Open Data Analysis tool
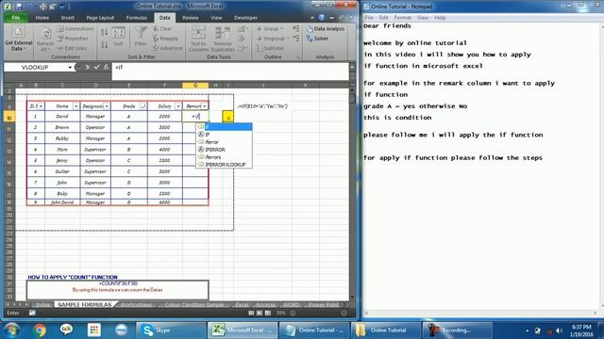The height and width of the screenshot is (339, 604). [x=326, y=29]
